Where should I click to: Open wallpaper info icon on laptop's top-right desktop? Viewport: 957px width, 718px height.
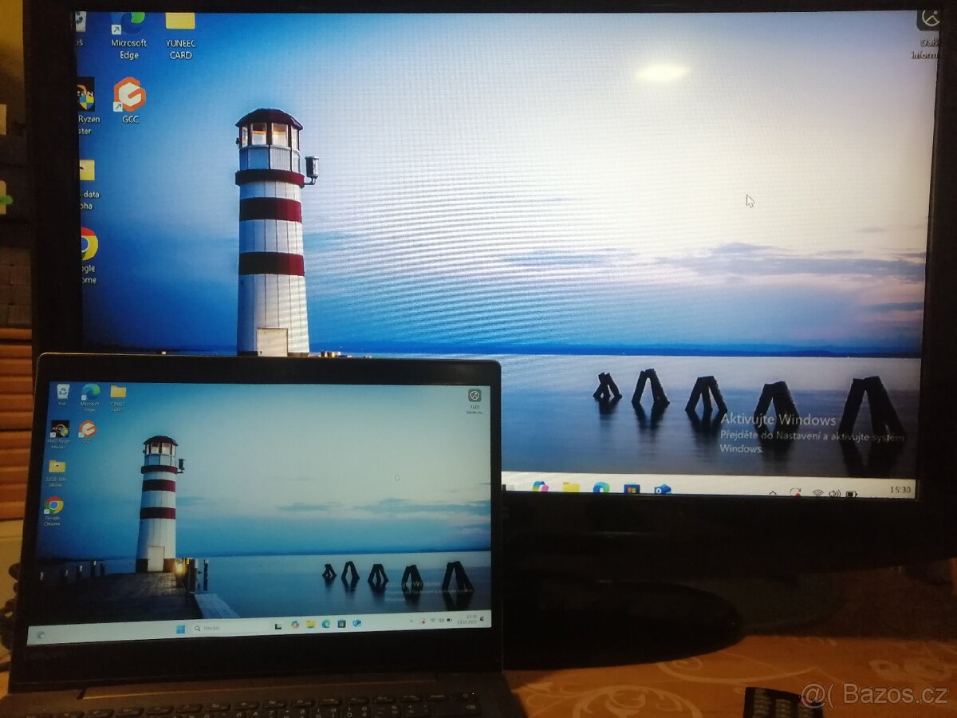point(475,396)
